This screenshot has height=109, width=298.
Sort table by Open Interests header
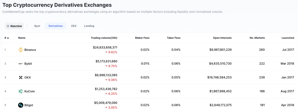(x=222, y=38)
